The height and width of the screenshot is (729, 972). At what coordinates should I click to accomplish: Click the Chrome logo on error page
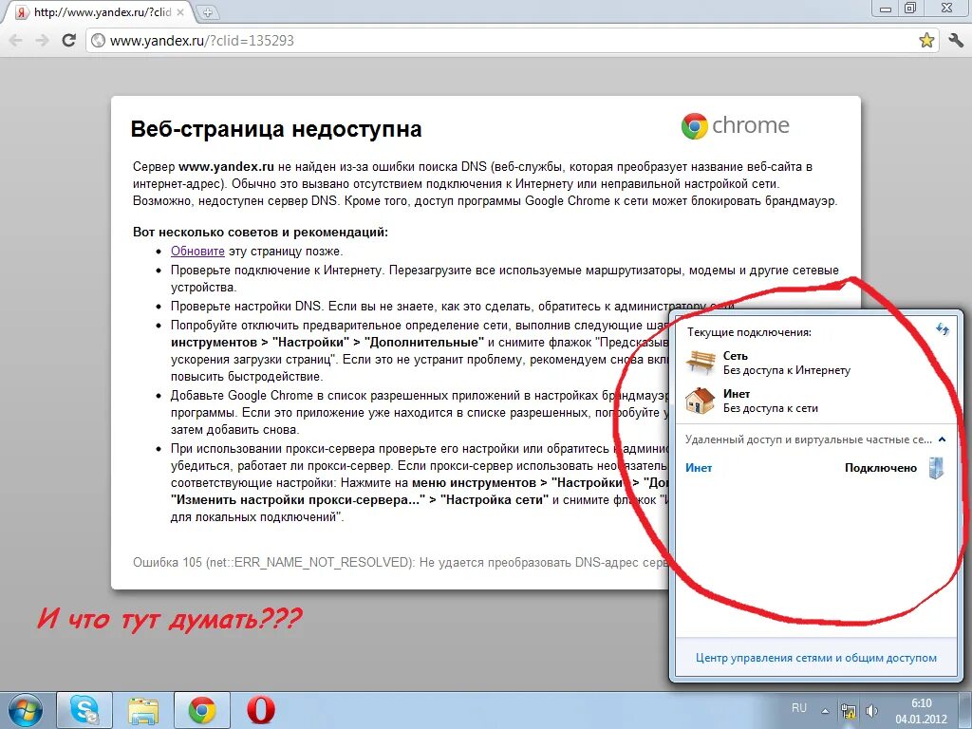tap(736, 126)
